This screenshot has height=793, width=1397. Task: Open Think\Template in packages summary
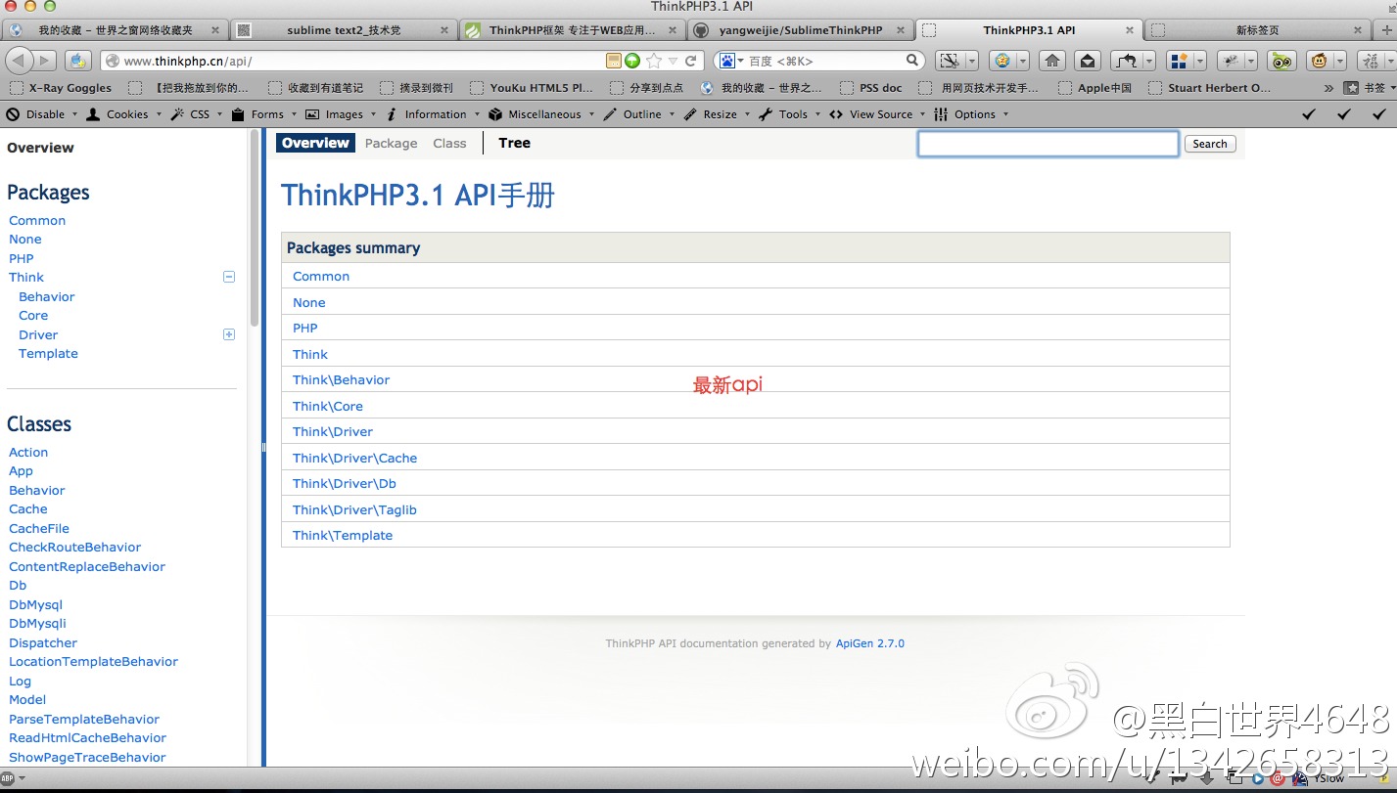tap(343, 535)
